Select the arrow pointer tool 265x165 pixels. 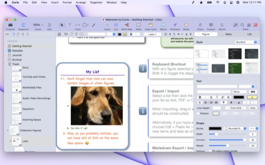[x=62, y=25]
